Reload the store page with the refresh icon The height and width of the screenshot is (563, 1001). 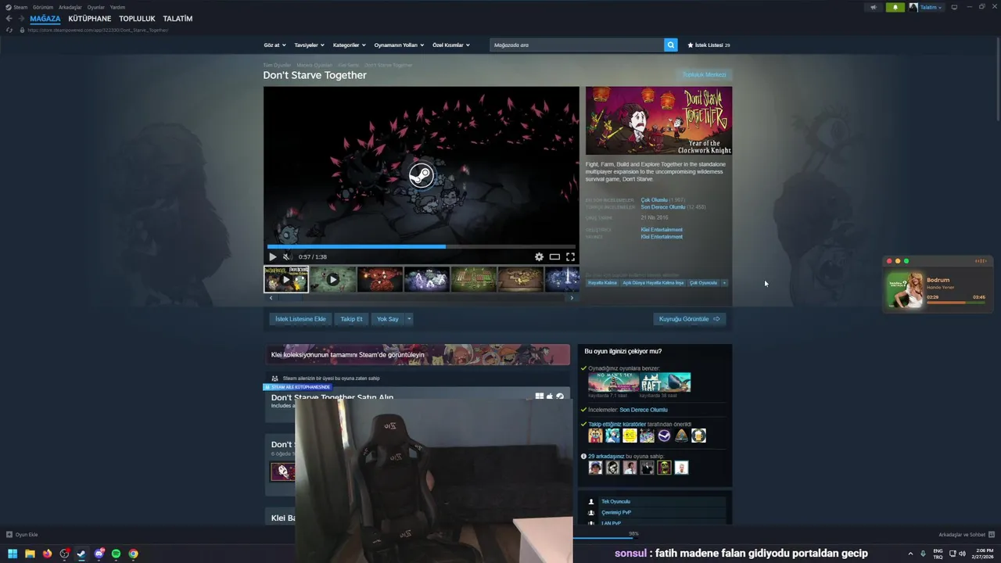point(9,30)
